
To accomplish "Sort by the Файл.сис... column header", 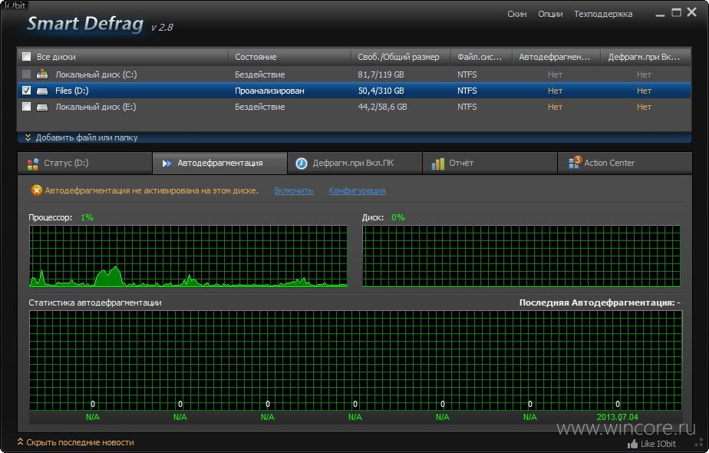I will pos(482,57).
